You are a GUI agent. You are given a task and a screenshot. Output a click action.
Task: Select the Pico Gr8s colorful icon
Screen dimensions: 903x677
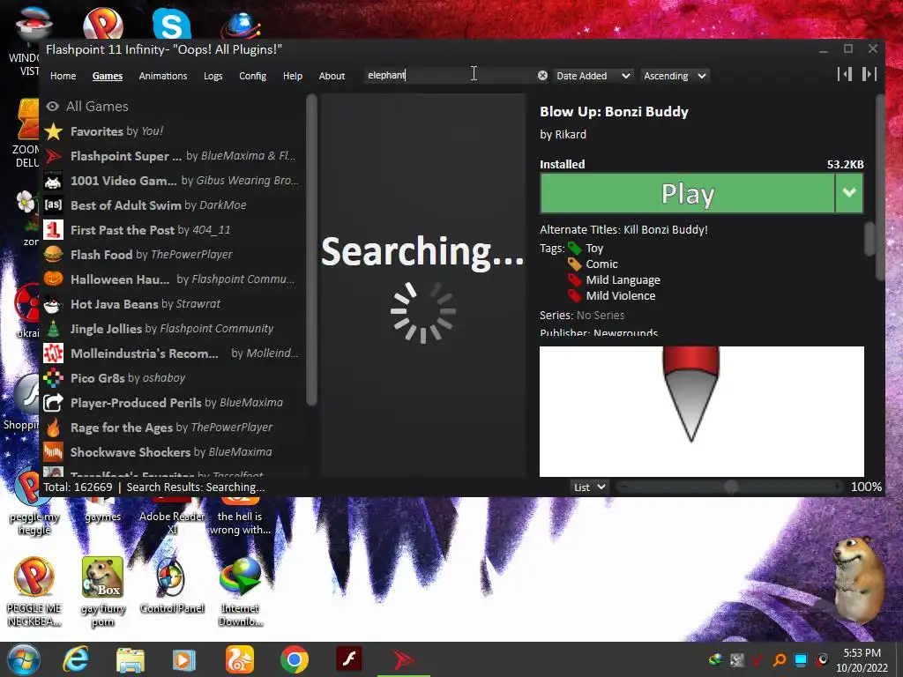pyautogui.click(x=54, y=377)
